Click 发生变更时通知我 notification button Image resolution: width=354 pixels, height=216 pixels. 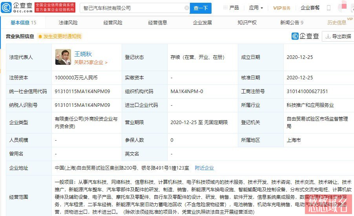click(x=60, y=37)
